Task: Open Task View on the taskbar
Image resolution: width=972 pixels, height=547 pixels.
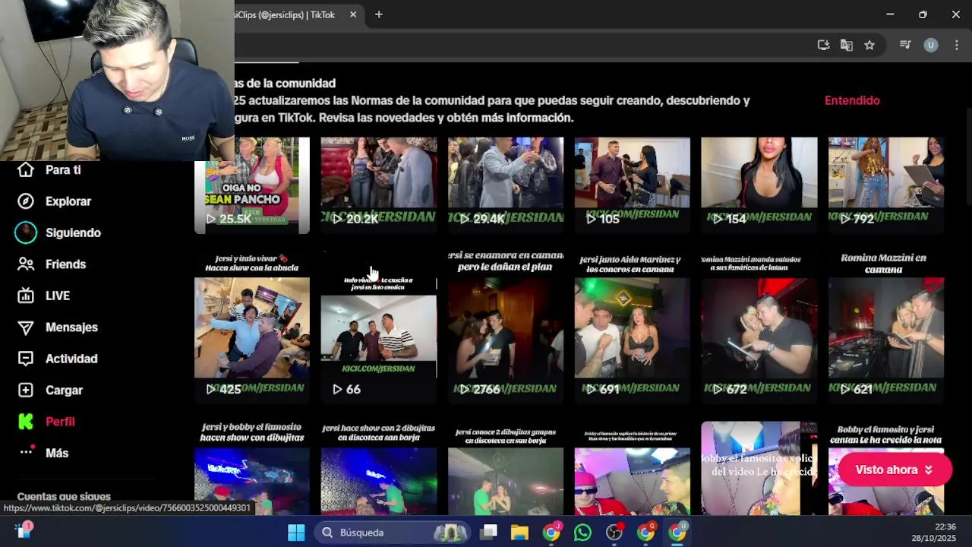Action: point(489,533)
